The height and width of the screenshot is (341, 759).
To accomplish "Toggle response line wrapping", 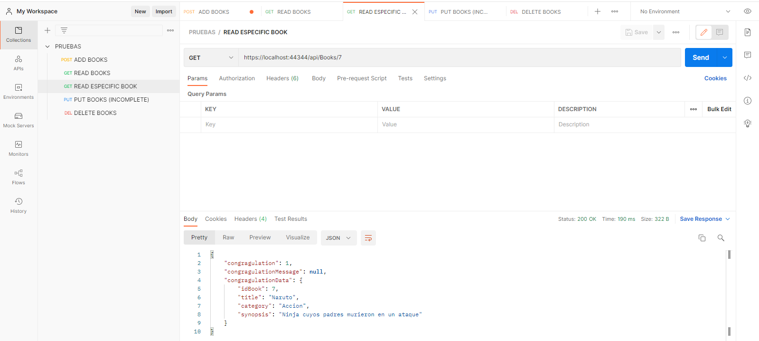I will click(368, 238).
